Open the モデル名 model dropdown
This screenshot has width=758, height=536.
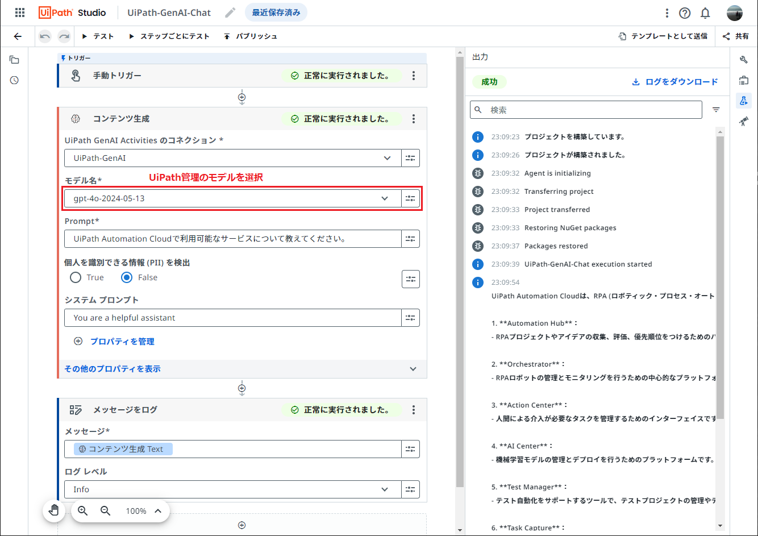[385, 198]
